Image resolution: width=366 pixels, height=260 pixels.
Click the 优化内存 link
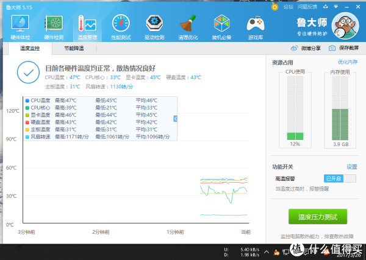click(x=348, y=62)
